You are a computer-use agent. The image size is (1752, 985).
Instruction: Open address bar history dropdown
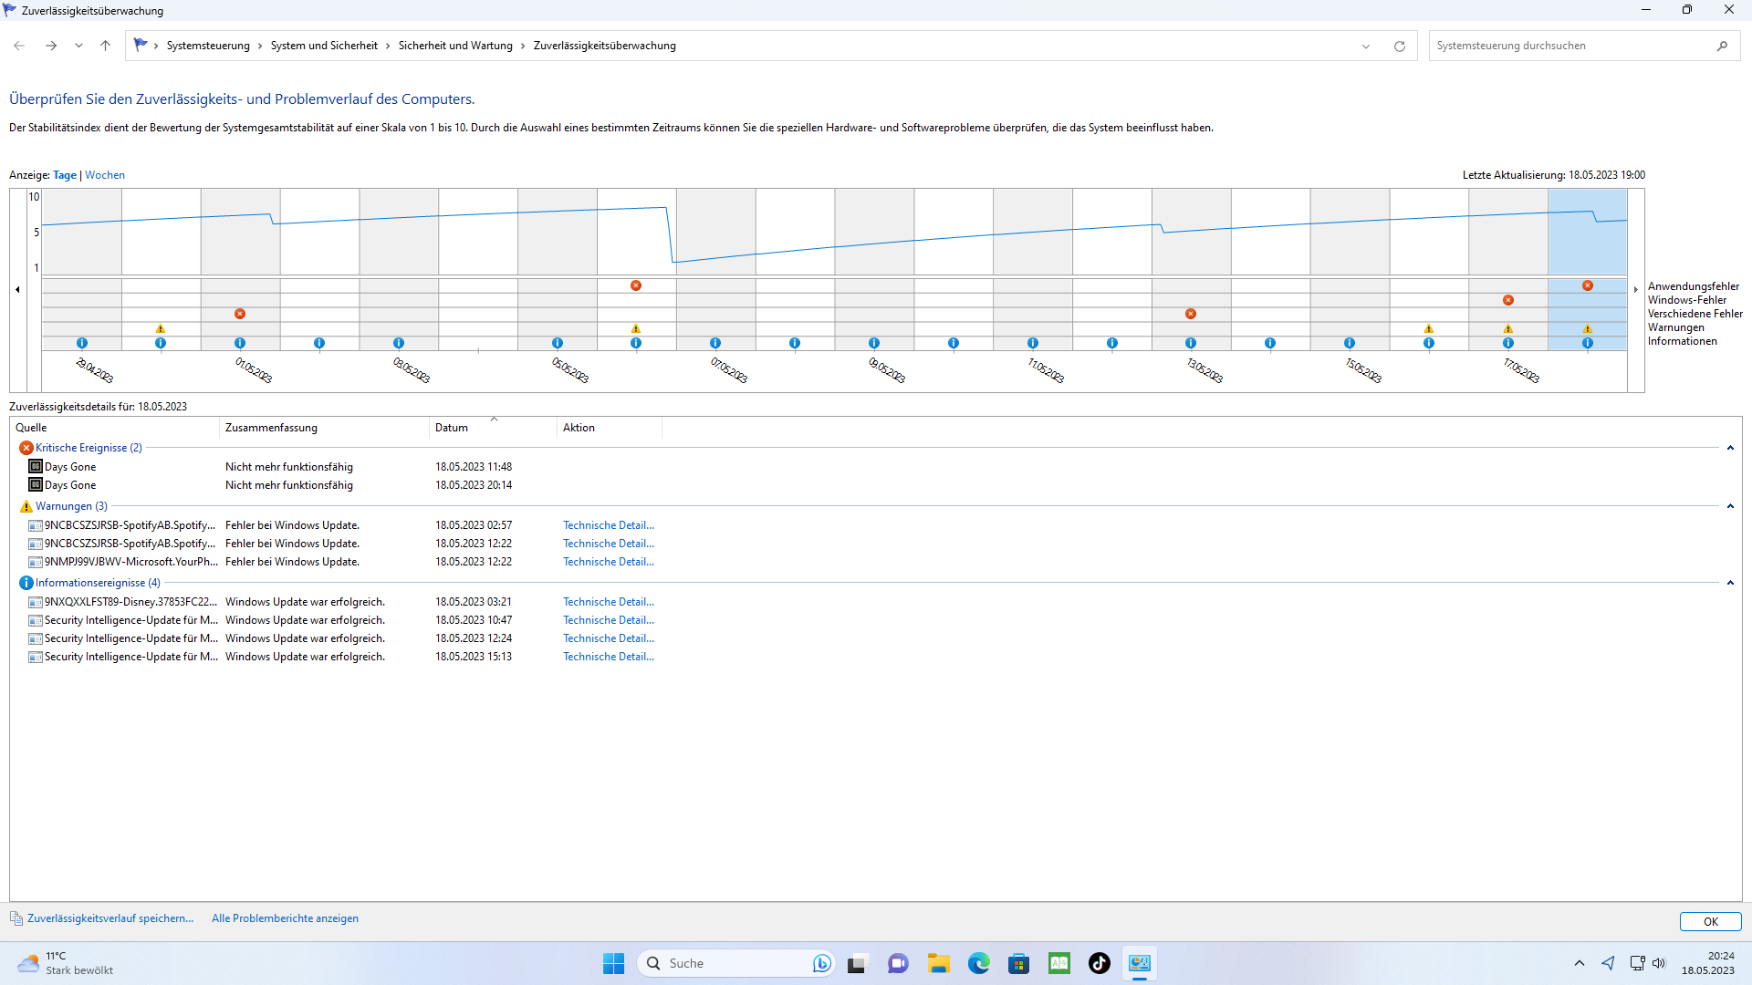click(x=1366, y=47)
